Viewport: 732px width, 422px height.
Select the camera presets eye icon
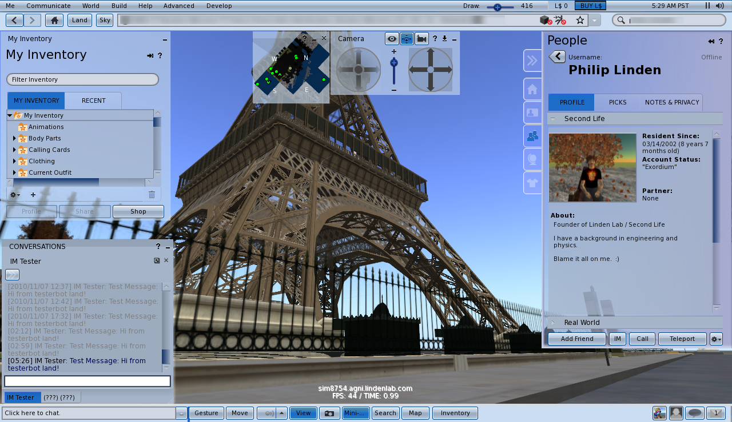tap(392, 39)
